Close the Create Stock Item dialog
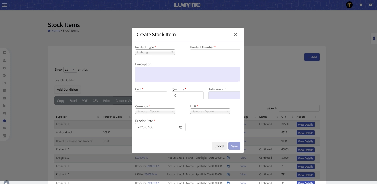Screen dimensions: 377x184 tap(235, 35)
